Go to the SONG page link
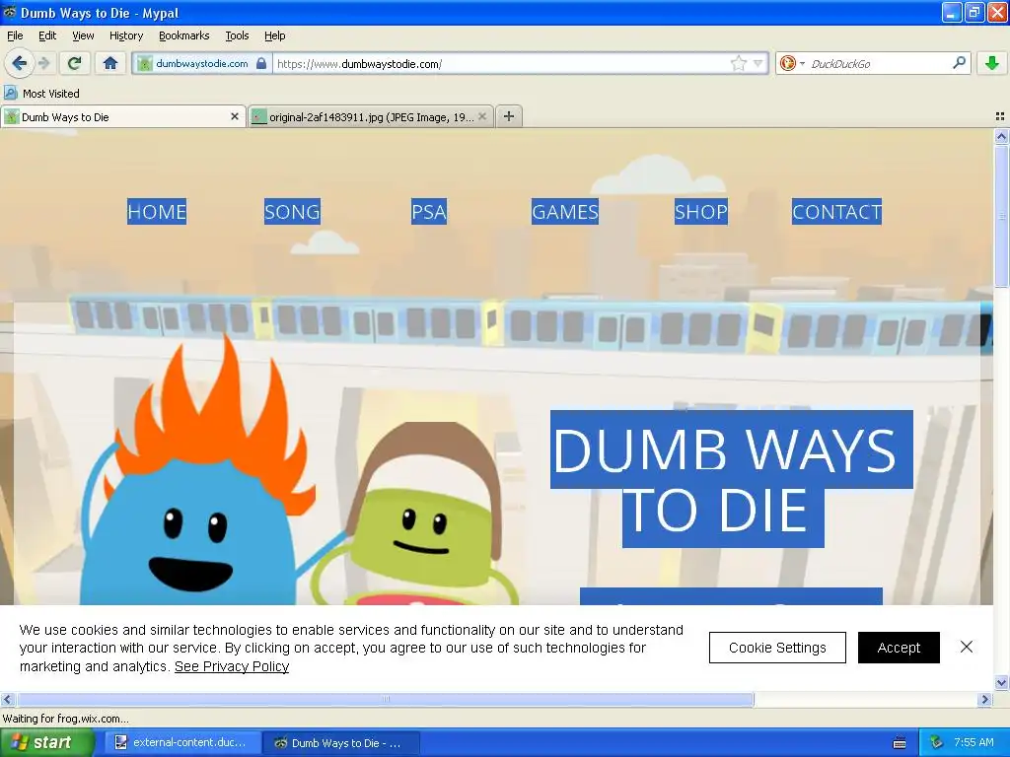Image resolution: width=1010 pixels, height=757 pixels. coord(292,212)
